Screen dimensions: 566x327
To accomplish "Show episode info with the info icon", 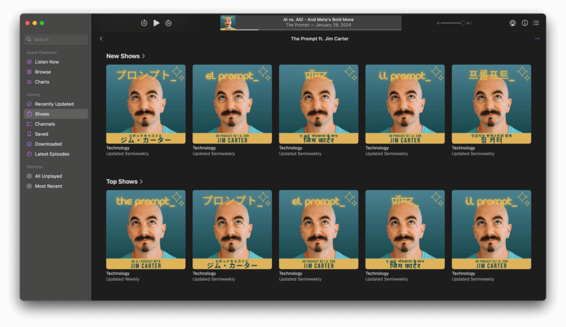I will (x=525, y=23).
